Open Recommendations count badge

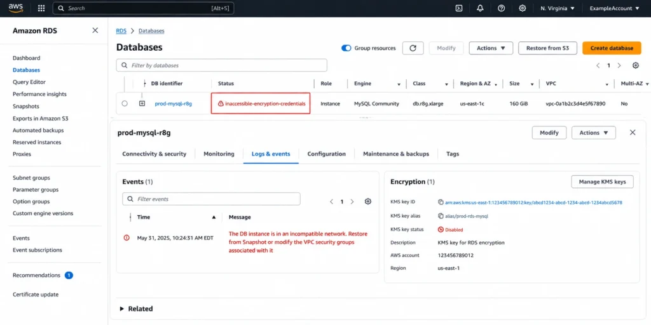click(69, 275)
